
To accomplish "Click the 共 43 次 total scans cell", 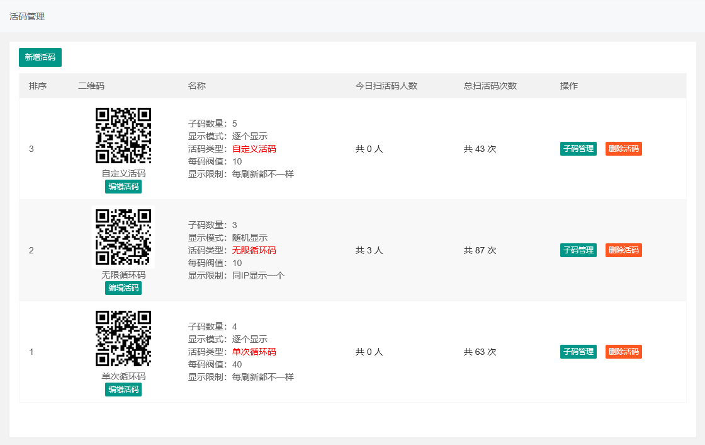I will coord(480,149).
